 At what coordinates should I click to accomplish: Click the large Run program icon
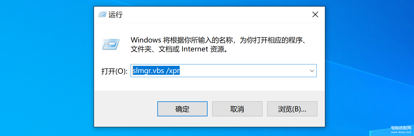pos(110,44)
